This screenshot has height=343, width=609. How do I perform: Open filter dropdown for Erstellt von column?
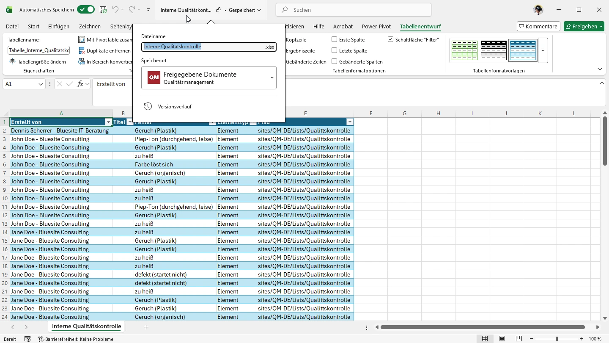click(x=108, y=122)
